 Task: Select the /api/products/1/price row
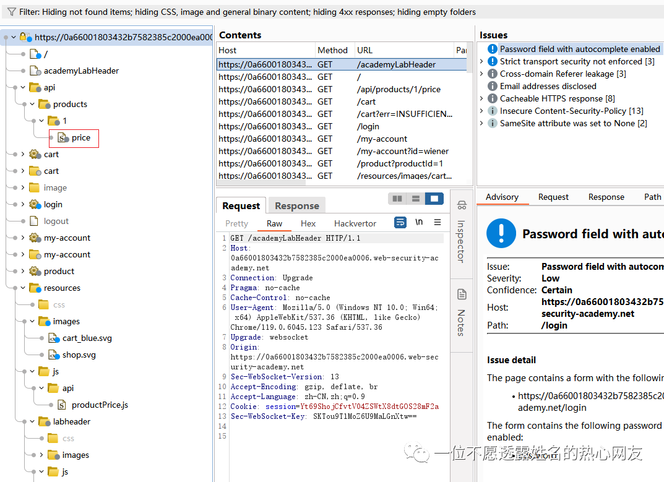(x=342, y=89)
